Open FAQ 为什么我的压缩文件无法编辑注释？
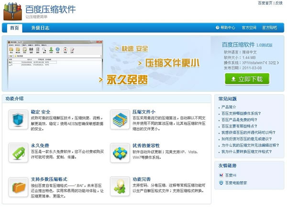Viewport: 287px width, 207px height. tap(250, 145)
